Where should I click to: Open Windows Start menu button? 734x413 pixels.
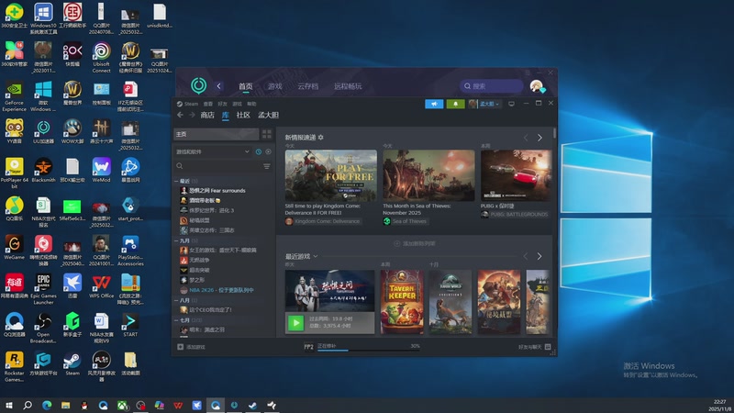[8, 406]
